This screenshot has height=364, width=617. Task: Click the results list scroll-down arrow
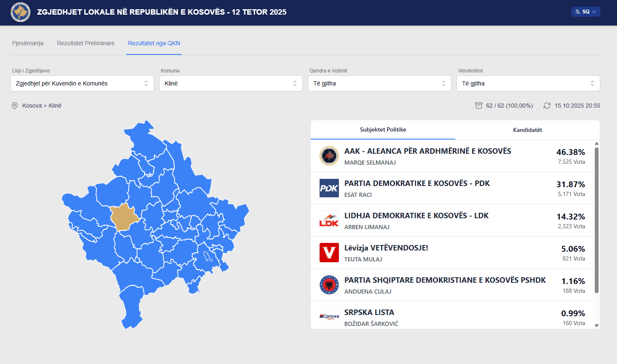597,325
